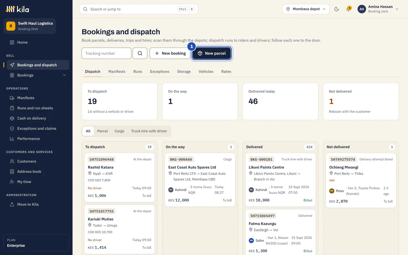View the Rates tab
The image size is (408, 255).
click(226, 72)
